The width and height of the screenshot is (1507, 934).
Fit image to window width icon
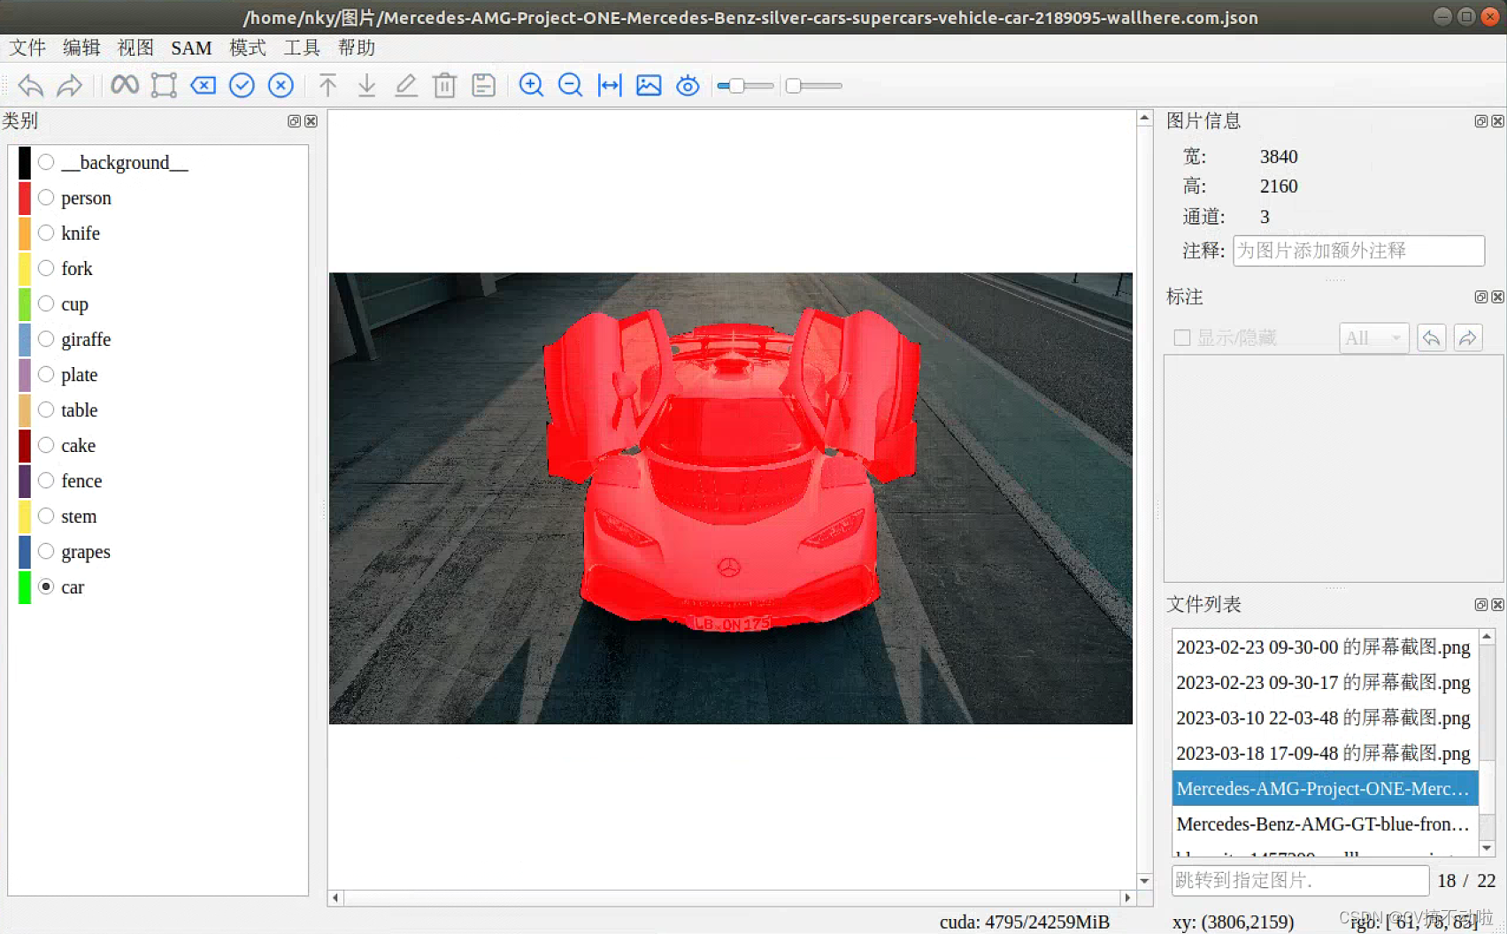point(610,85)
